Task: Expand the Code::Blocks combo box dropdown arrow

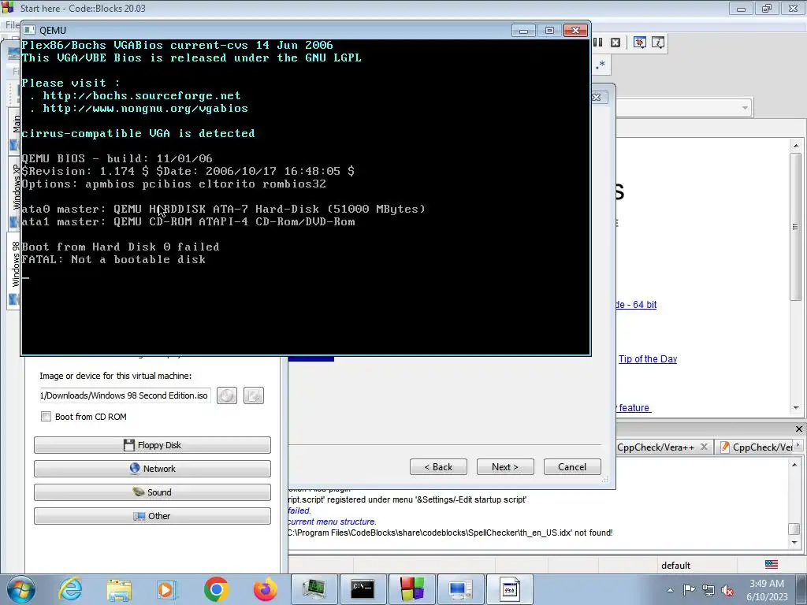Action: pos(744,108)
